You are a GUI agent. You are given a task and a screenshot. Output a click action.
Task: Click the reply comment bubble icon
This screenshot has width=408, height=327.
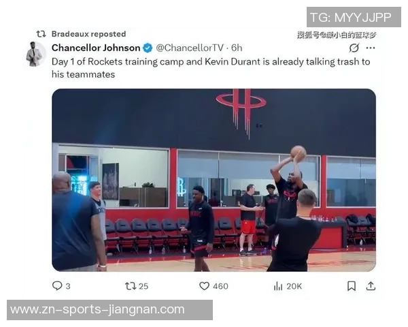click(x=57, y=286)
